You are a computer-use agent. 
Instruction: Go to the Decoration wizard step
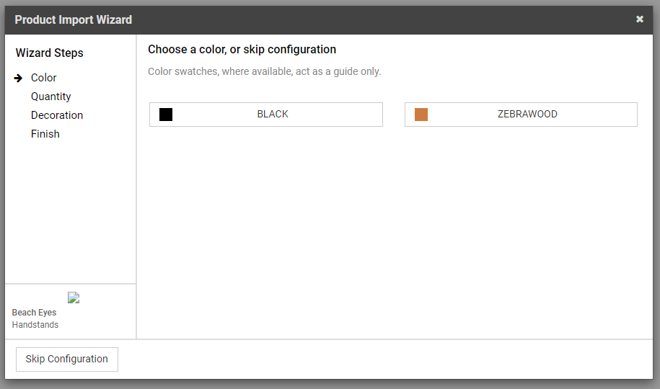click(x=57, y=115)
